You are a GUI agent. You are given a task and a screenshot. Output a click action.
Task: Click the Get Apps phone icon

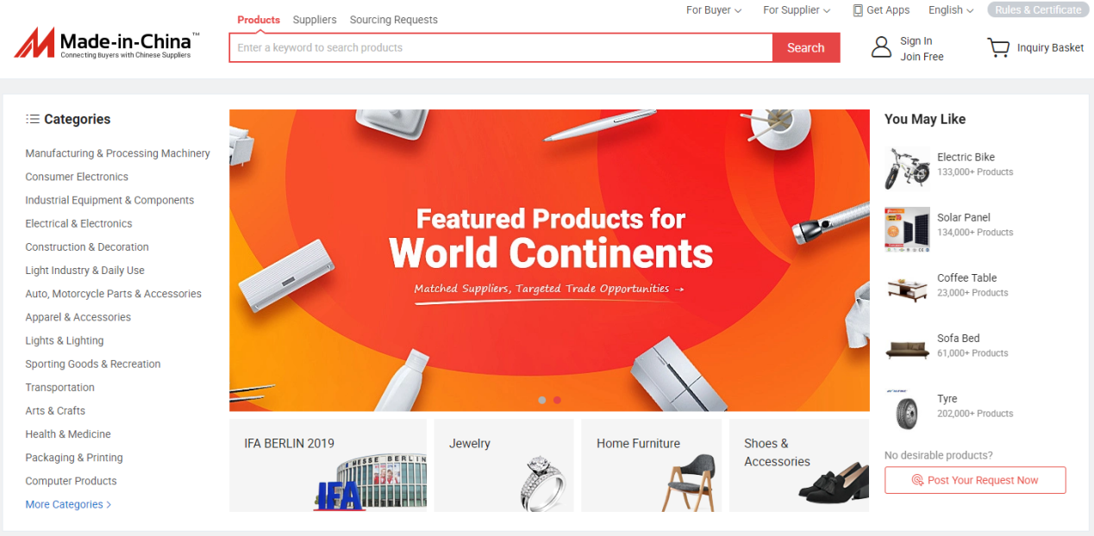[x=858, y=10]
